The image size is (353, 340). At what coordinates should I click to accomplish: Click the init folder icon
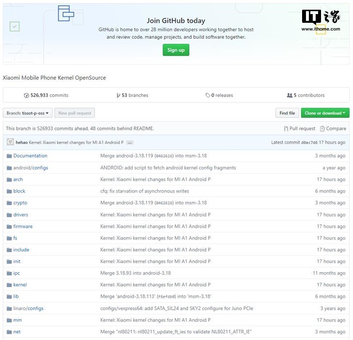pyautogui.click(x=9, y=261)
